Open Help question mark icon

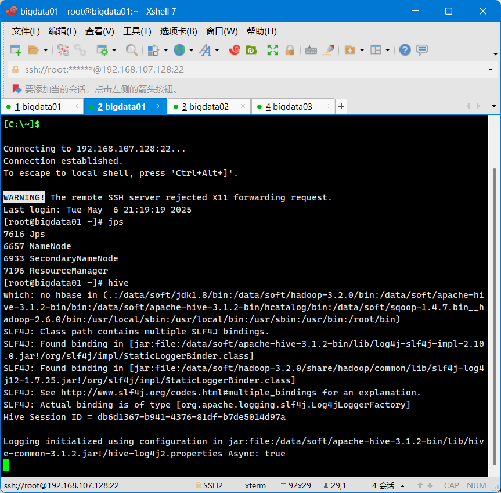click(x=405, y=50)
